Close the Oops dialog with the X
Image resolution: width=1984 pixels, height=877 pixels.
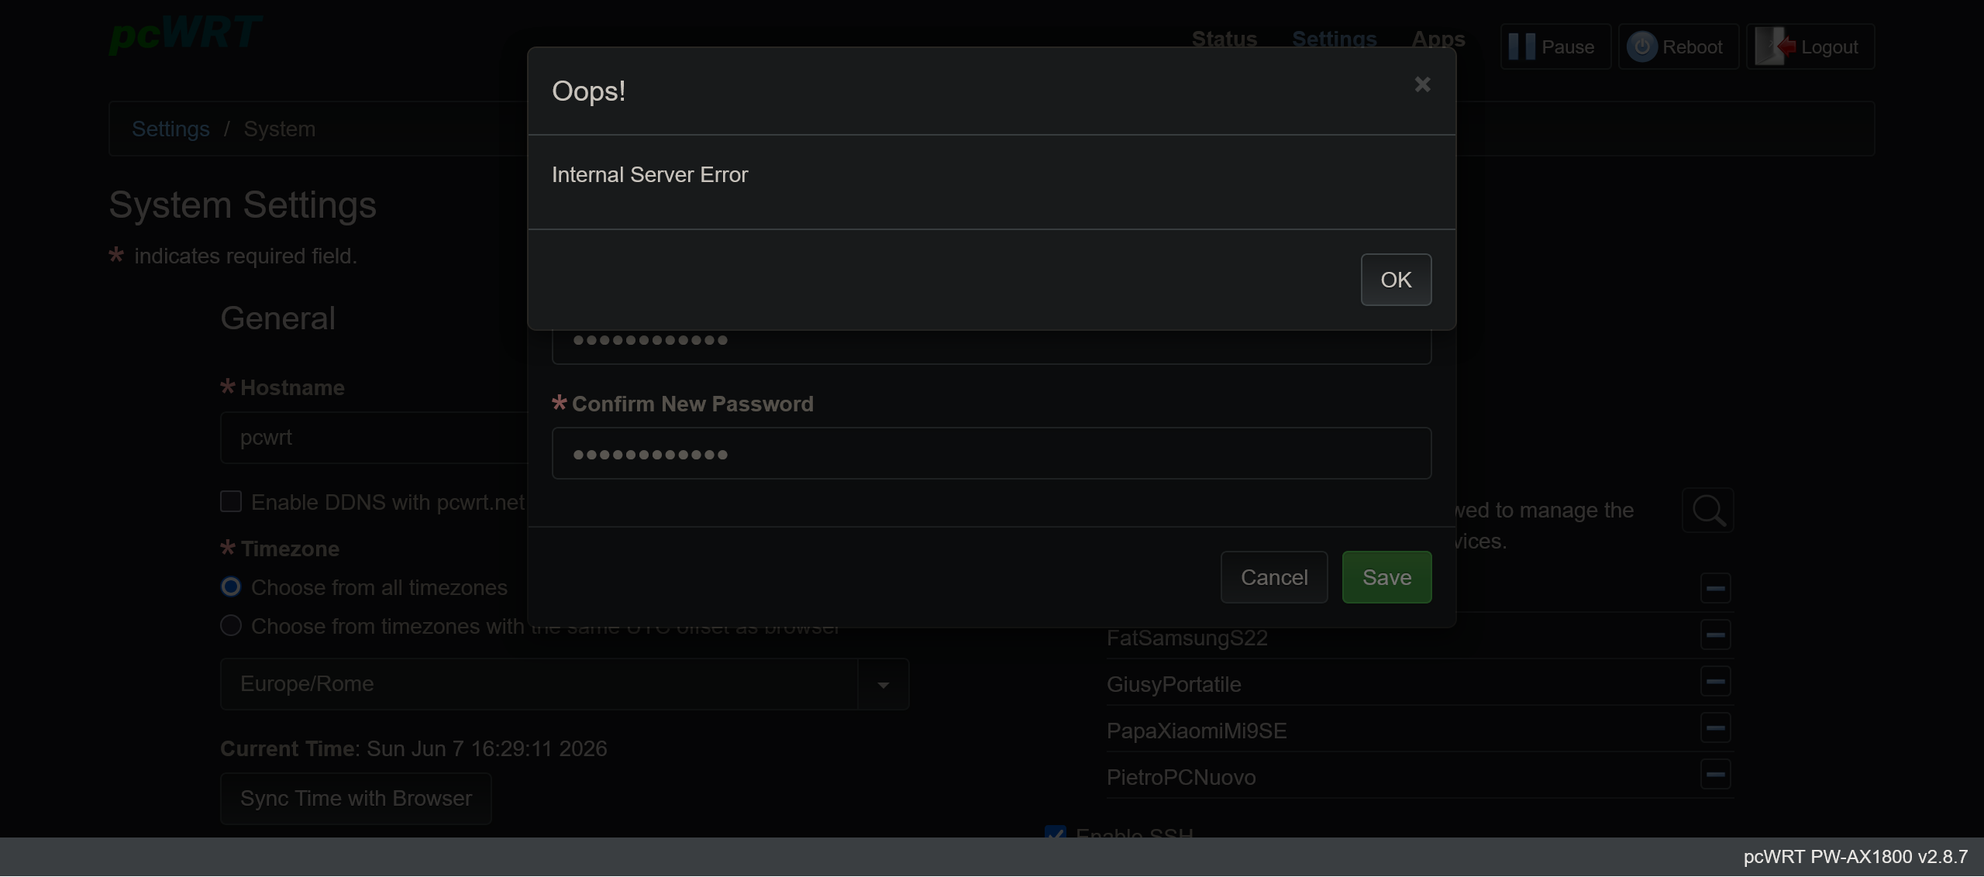(x=1422, y=84)
